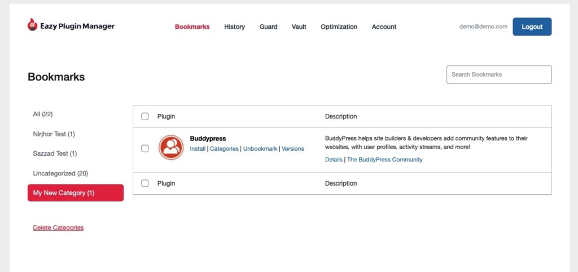The width and height of the screenshot is (578, 272).
Task: Open the Optimization nav tab
Action: tap(339, 27)
